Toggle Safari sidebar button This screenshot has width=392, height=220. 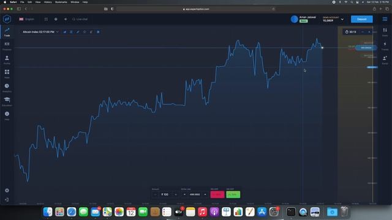click(x=19, y=9)
